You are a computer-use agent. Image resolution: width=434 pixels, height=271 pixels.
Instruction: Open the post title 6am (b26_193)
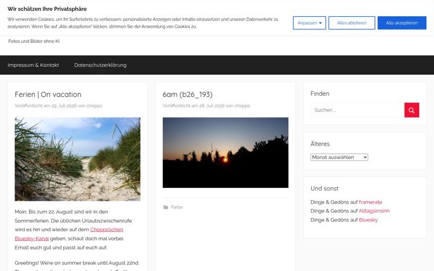tap(187, 95)
